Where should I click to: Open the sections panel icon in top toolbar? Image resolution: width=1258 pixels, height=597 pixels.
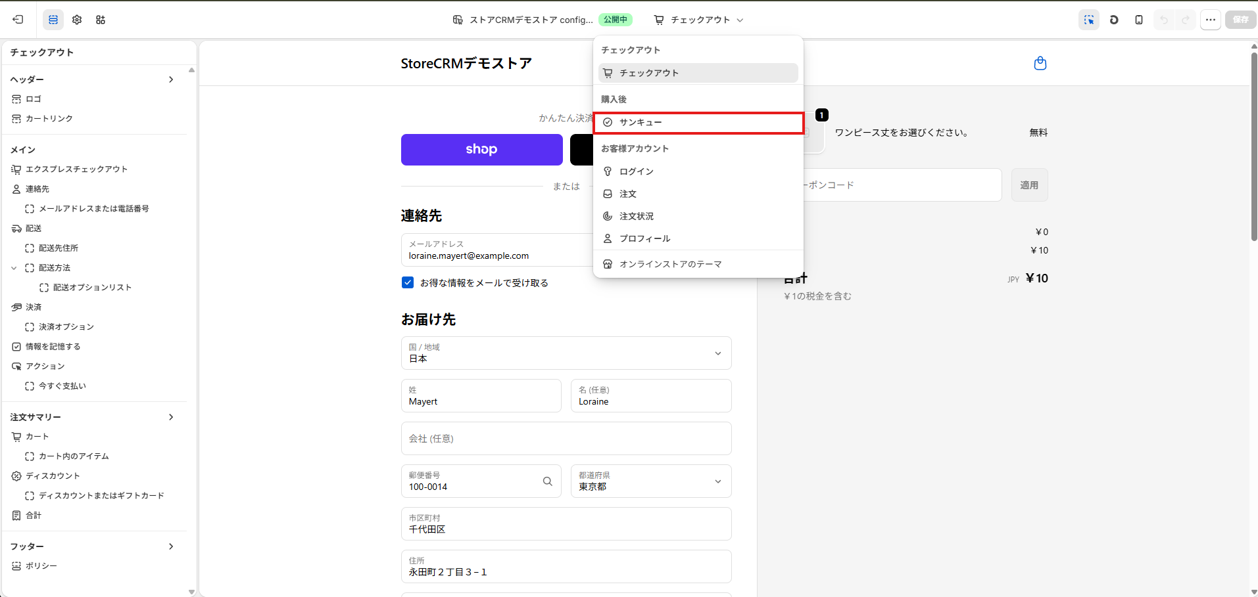(53, 20)
